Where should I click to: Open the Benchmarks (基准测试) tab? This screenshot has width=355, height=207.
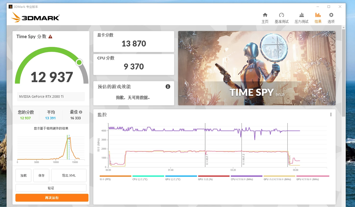[281, 18]
